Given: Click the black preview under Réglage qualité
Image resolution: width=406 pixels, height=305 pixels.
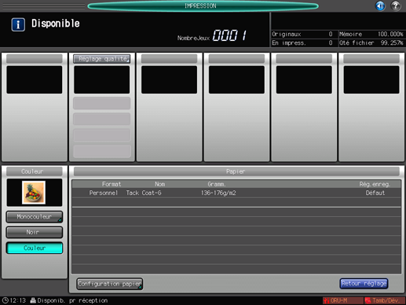Looking at the screenshot, I should click(102, 79).
